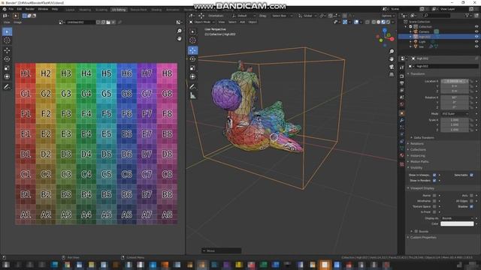Click the viewport display Color swatch
Image resolution: width=481 pixels, height=270 pixels.
[x=457, y=223]
